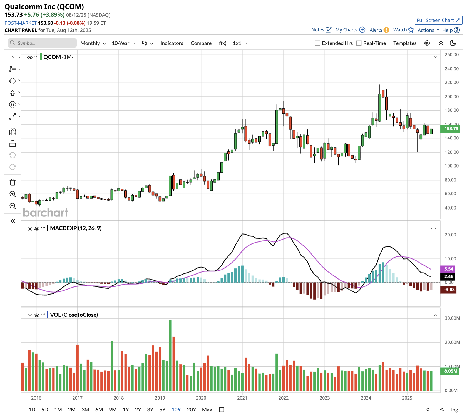The height and width of the screenshot is (414, 472).
Task: Toggle MACDEXP indicator visibility eye
Action: pos(37,229)
